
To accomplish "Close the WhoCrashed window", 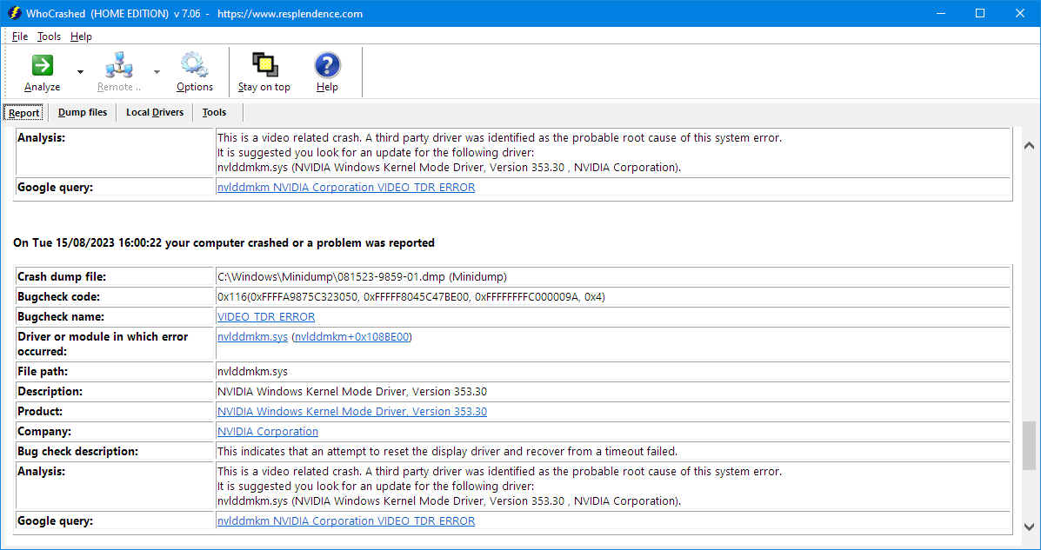I will click(x=1019, y=13).
